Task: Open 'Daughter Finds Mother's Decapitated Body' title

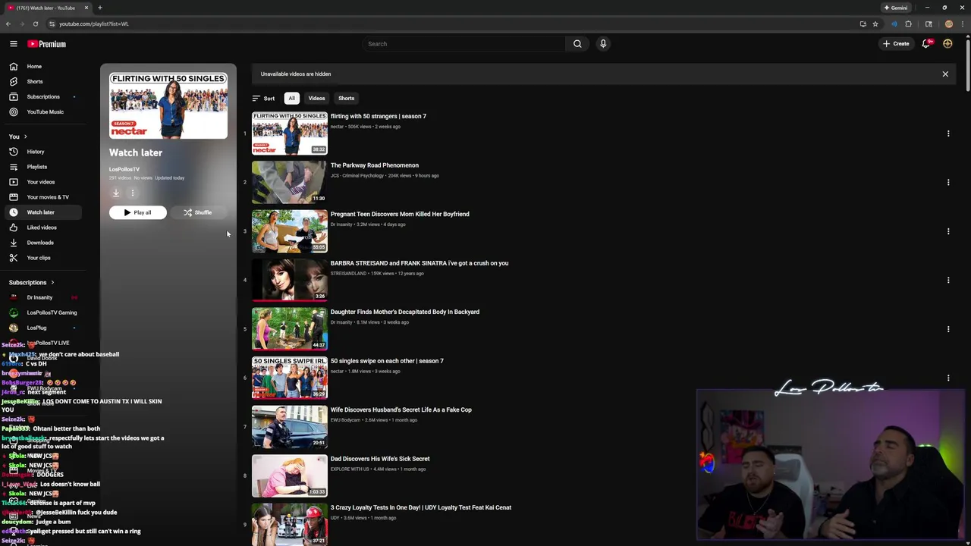Action: click(405, 312)
